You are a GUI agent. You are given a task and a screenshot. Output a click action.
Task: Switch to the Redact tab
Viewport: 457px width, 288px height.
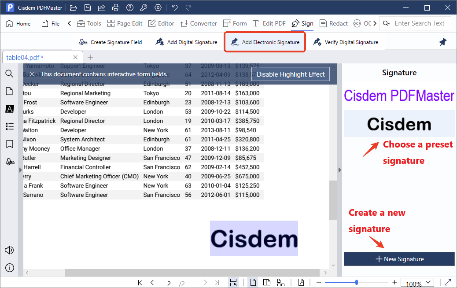click(334, 24)
